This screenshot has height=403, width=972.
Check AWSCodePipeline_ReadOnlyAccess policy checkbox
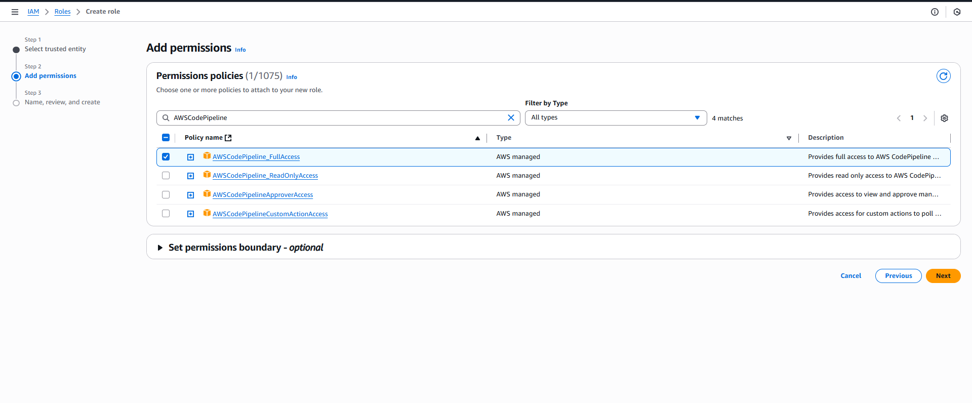(166, 176)
